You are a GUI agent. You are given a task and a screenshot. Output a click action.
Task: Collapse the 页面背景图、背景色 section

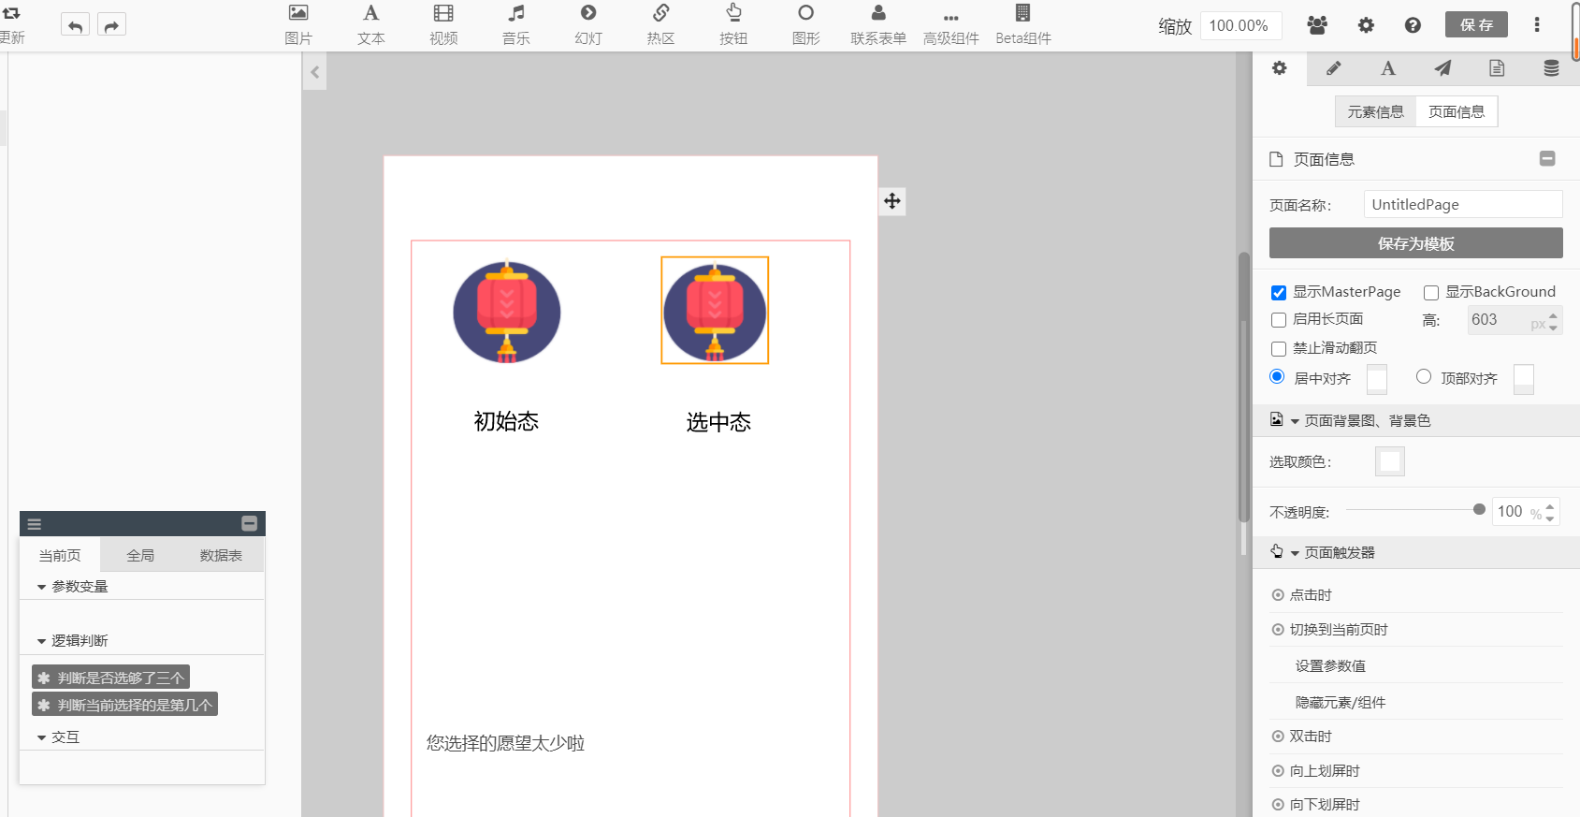pyautogui.click(x=1295, y=421)
